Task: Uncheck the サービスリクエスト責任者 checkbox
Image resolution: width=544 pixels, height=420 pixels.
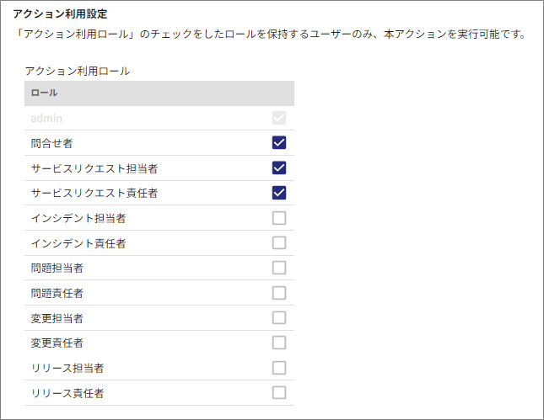Action: click(279, 193)
